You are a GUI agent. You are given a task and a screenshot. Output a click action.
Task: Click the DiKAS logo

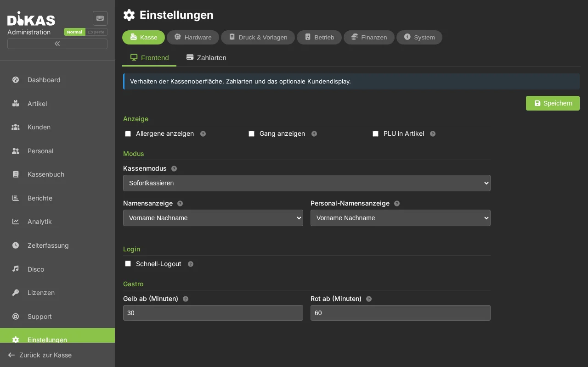(x=31, y=18)
